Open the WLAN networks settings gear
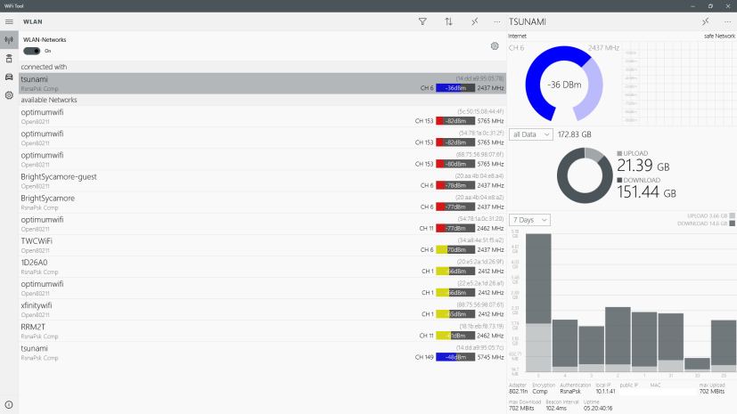The image size is (737, 414). (495, 46)
